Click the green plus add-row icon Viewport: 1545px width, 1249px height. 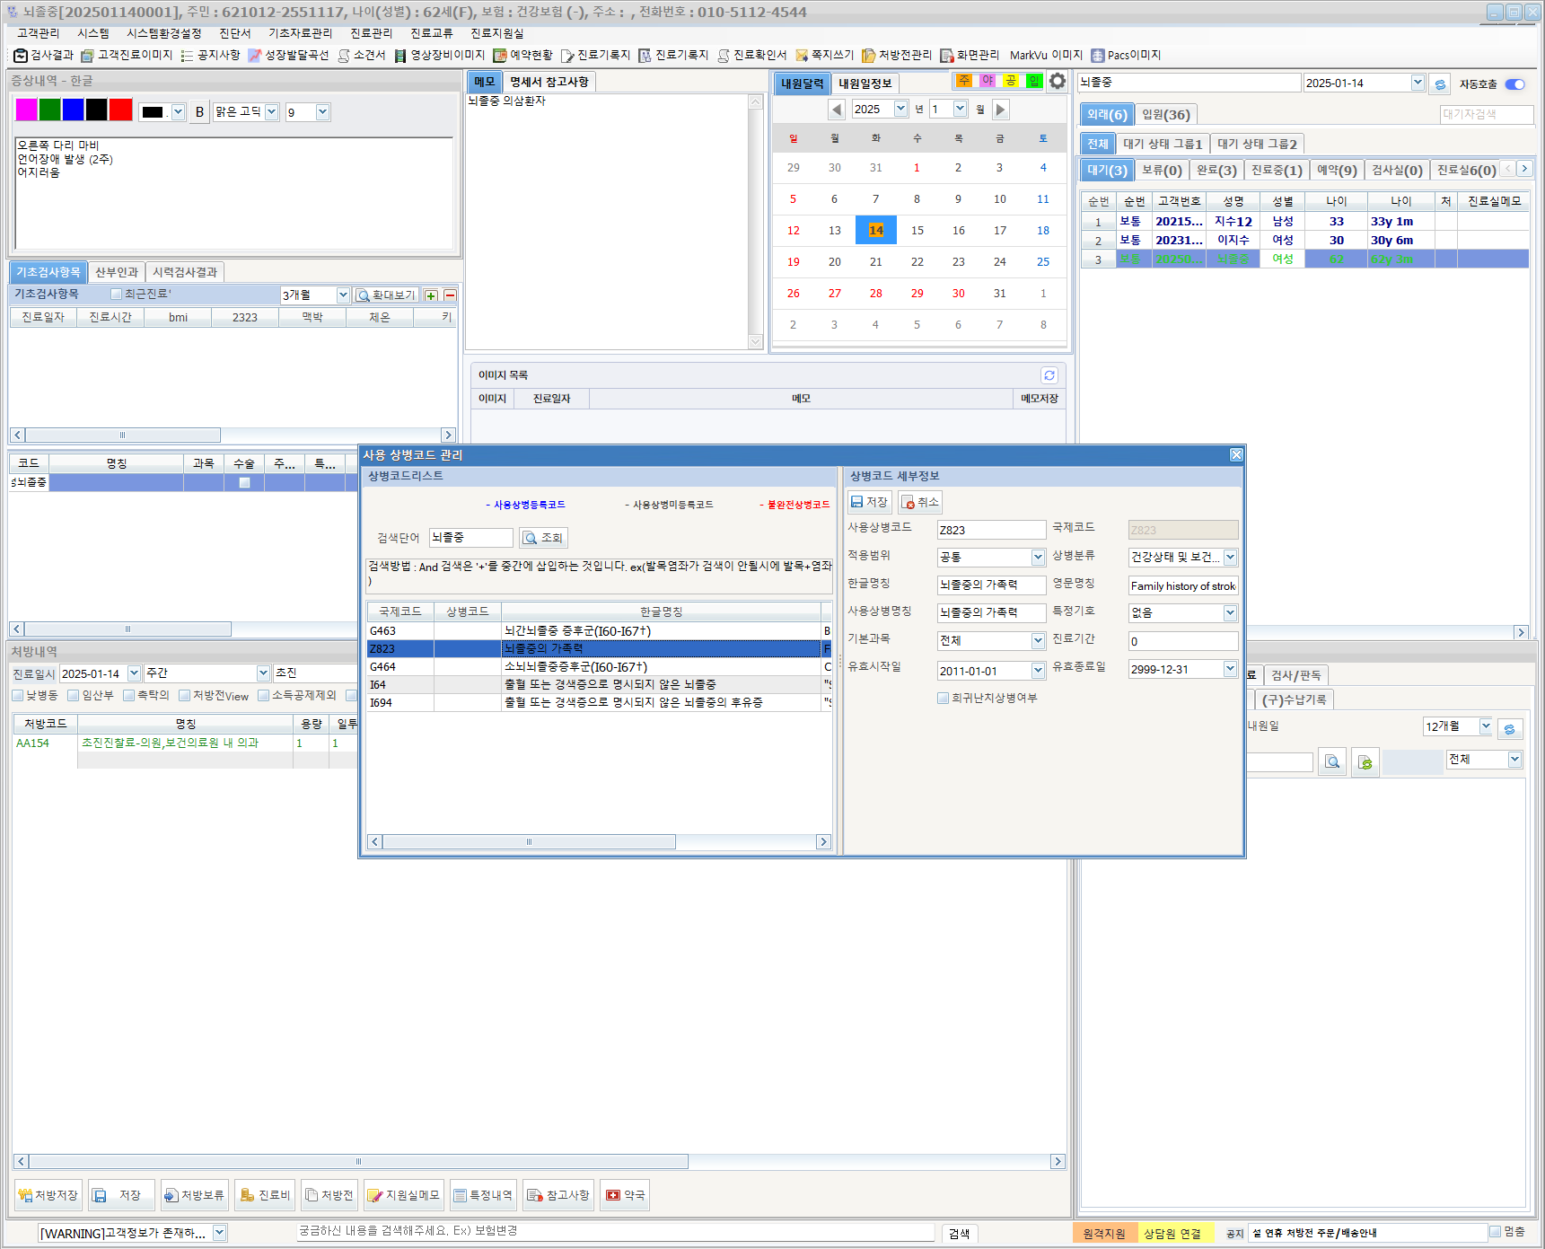(x=431, y=295)
